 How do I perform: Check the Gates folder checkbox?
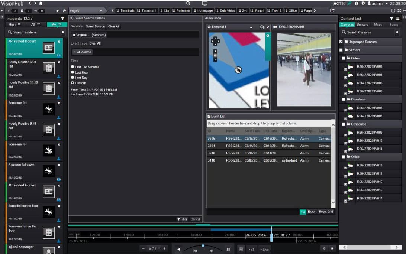click(344, 58)
